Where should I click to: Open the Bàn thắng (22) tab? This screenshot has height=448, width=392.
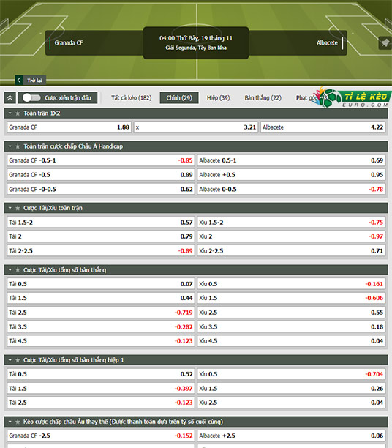(263, 97)
